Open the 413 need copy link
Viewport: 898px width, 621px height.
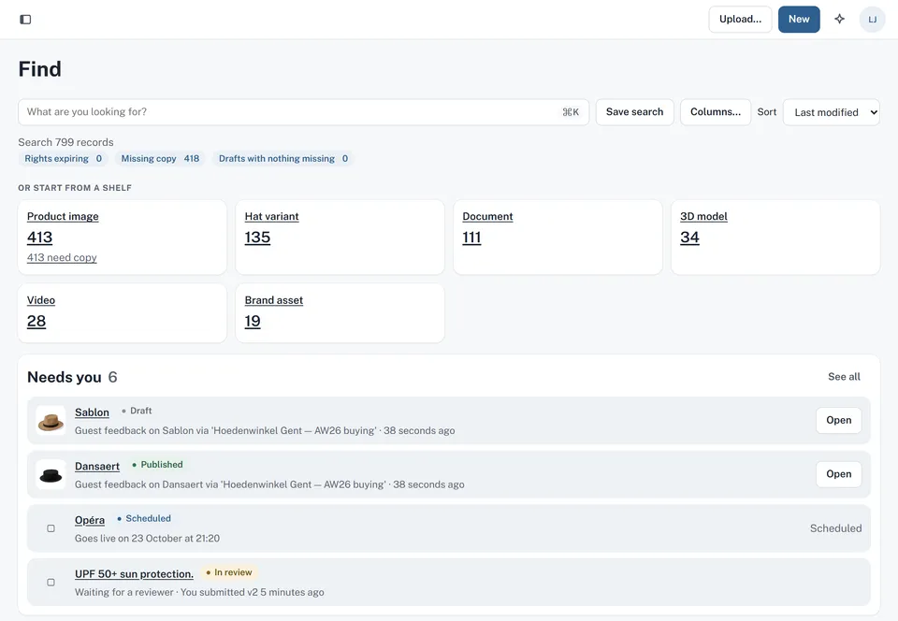tap(62, 257)
